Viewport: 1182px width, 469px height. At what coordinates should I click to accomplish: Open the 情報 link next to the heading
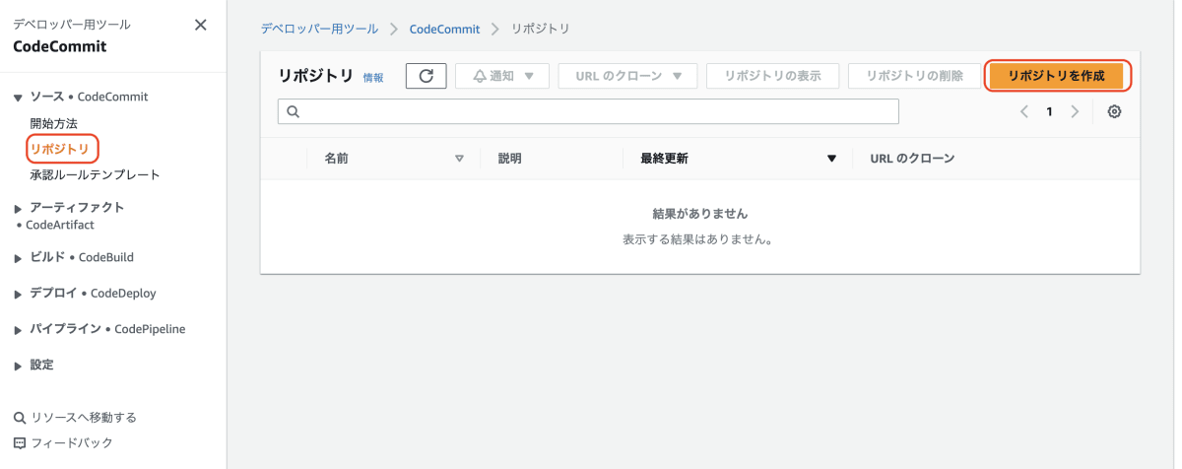point(373,78)
